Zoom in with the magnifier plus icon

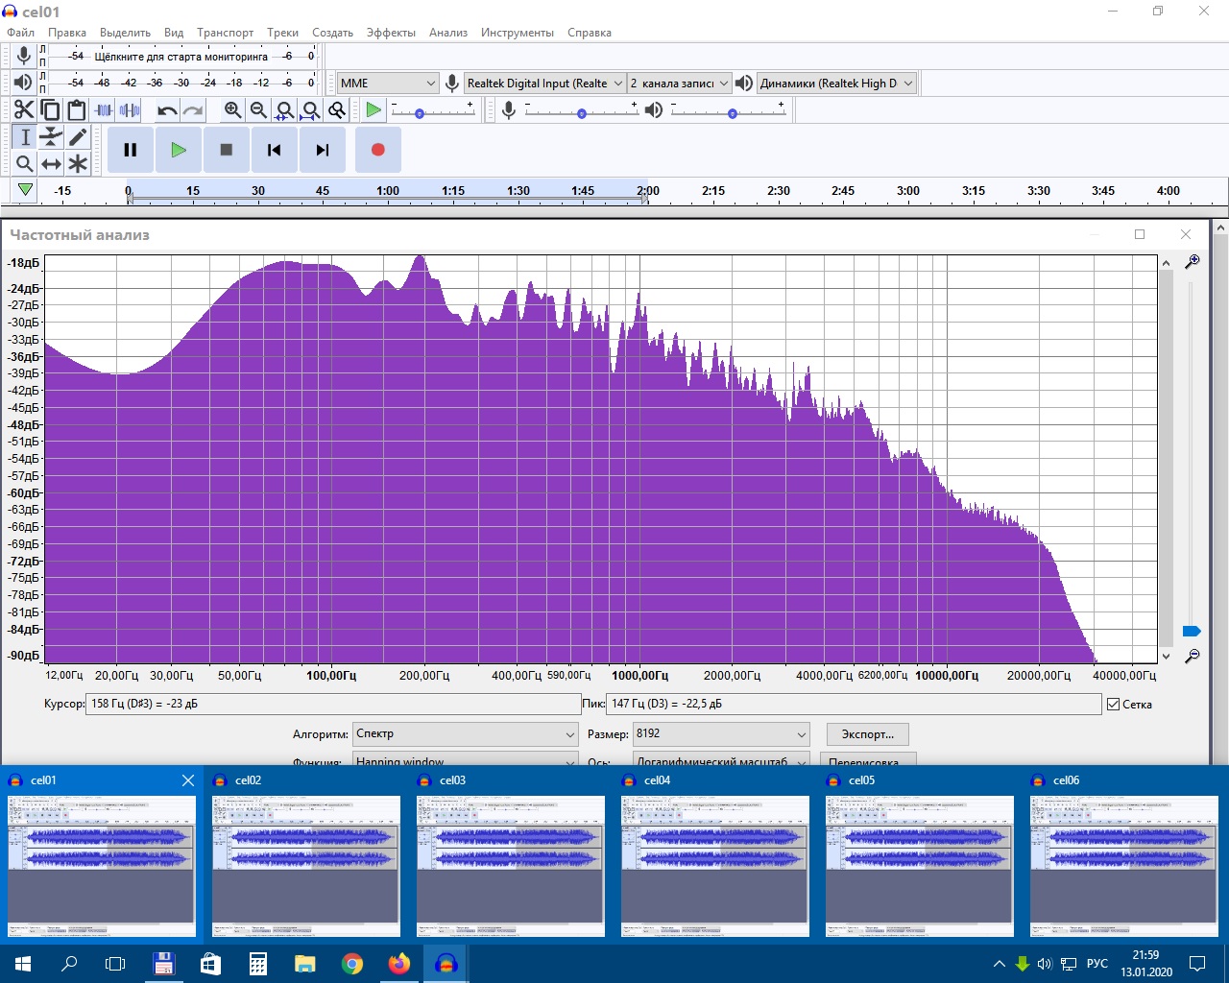tap(232, 110)
